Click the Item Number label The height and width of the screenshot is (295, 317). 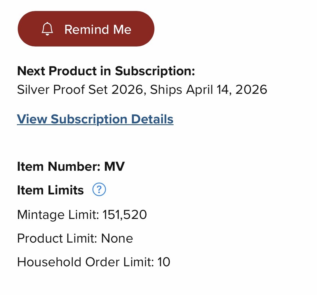59,166
